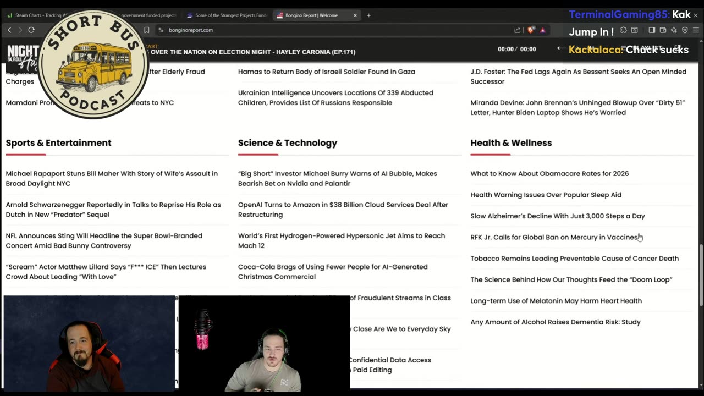Open the browser main menu icon
This screenshot has width=704, height=396.
[696, 30]
